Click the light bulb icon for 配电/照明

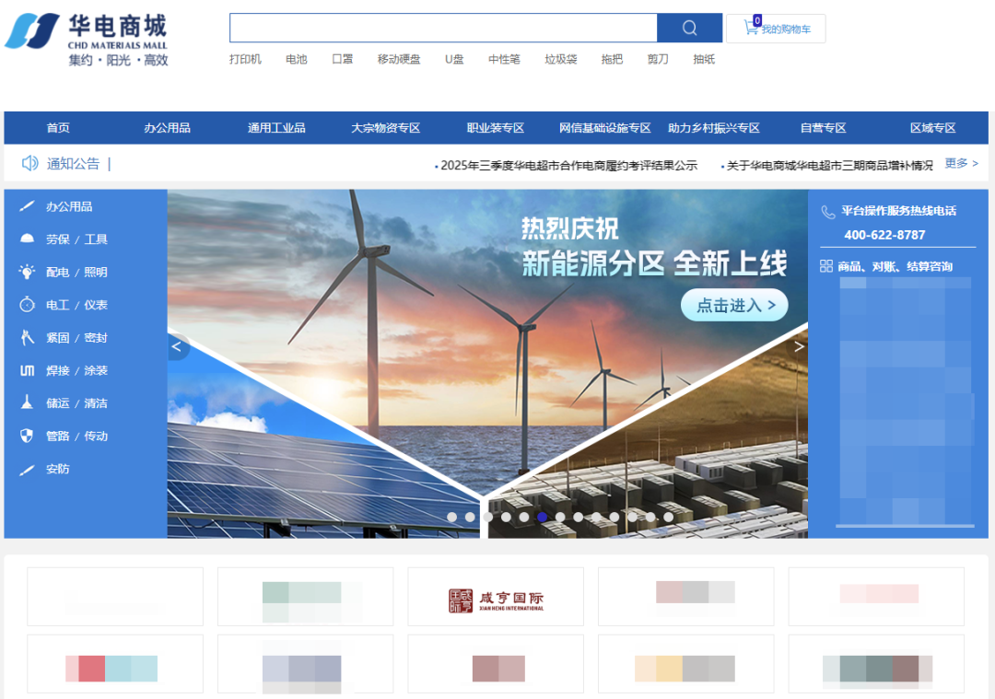[x=27, y=273]
